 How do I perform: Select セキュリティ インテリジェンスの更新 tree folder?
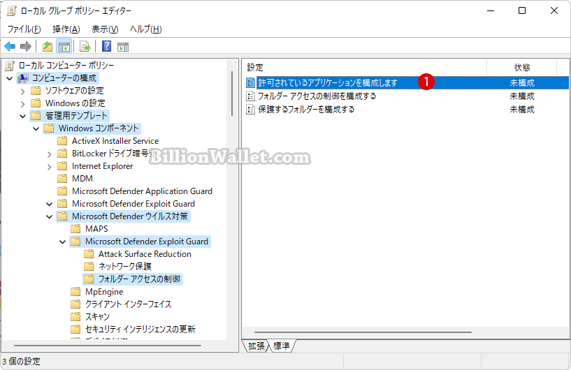point(140,330)
